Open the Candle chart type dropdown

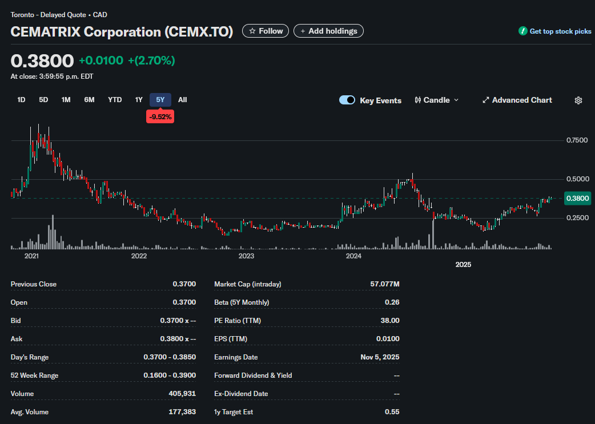click(x=437, y=100)
